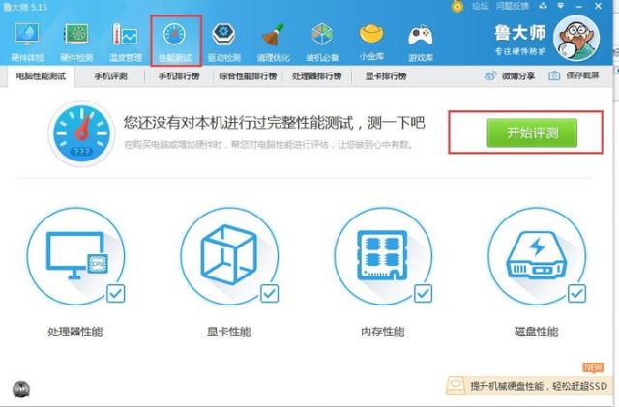The height and width of the screenshot is (407, 619).
Task: Open the title bar dropdown menu arrow
Action: click(x=561, y=6)
